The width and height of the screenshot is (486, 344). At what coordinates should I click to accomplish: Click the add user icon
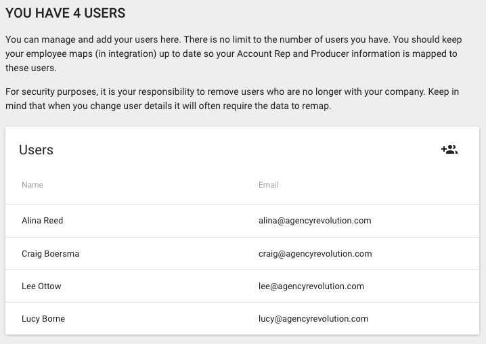coord(449,150)
